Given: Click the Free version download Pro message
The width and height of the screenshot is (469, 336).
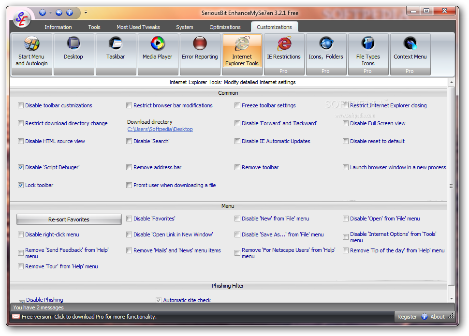Looking at the screenshot, I should (89, 317).
